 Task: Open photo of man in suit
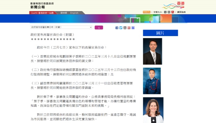pyautogui.click(x=152, y=51)
